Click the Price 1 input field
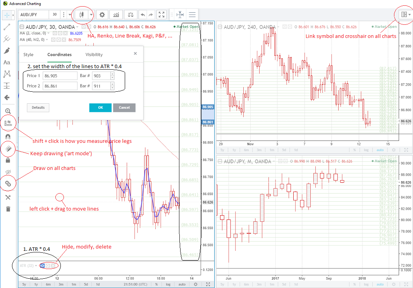The width and height of the screenshot is (413, 288). click(60, 76)
